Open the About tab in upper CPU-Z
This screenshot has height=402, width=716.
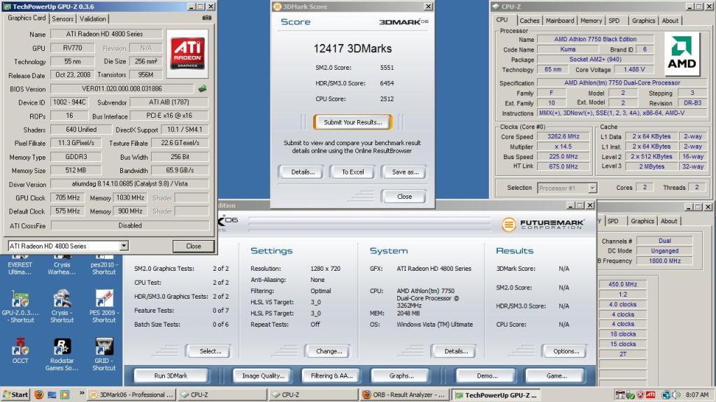click(x=670, y=20)
